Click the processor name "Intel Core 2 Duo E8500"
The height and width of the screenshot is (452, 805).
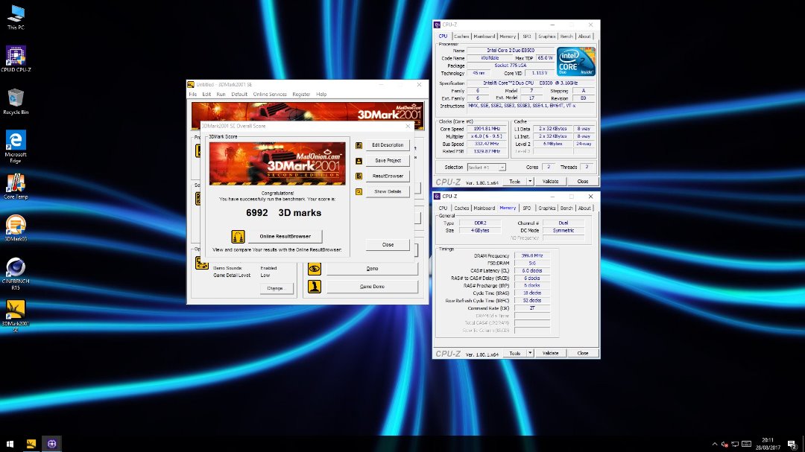tap(511, 51)
